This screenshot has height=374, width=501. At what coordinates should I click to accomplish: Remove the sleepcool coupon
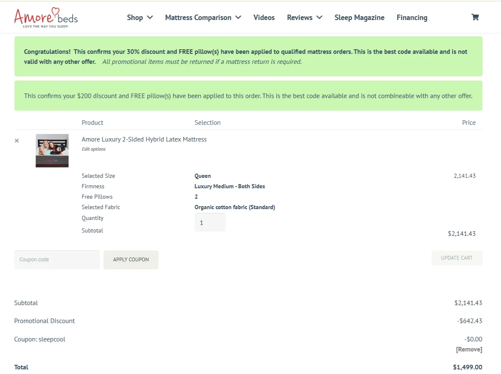pos(469,349)
